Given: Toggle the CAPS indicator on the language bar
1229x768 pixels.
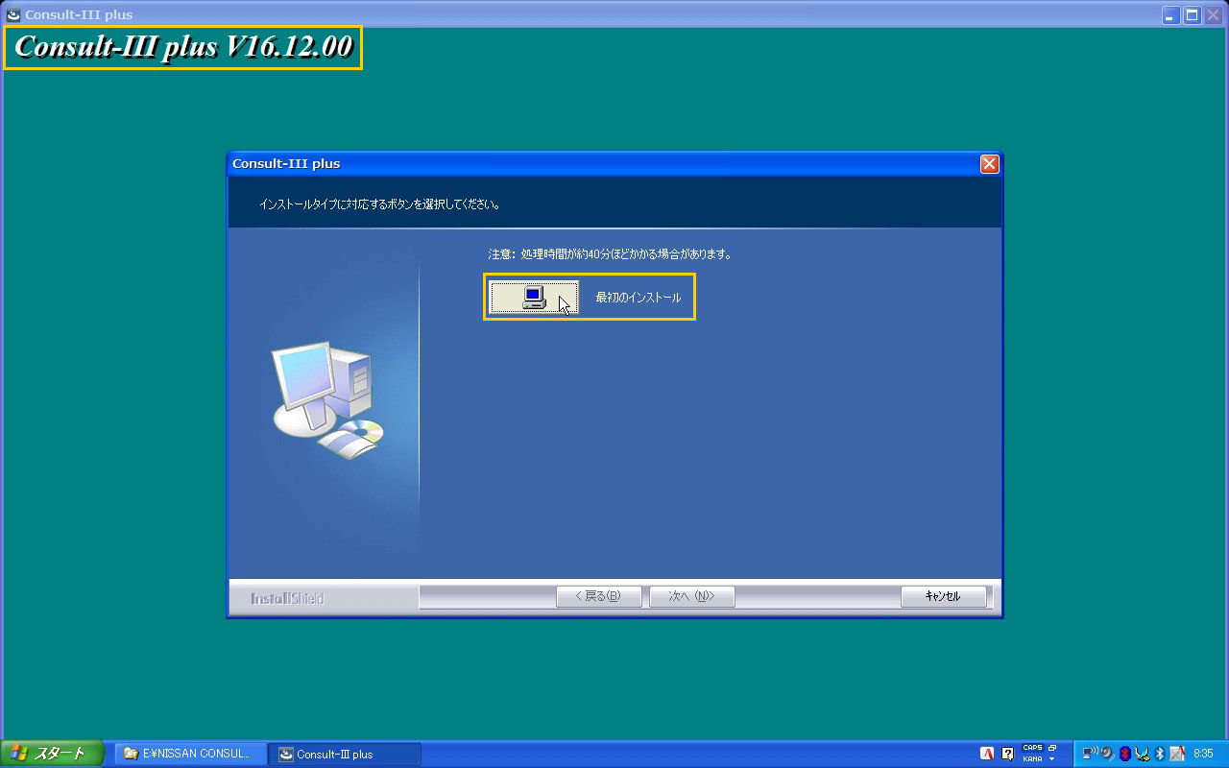Looking at the screenshot, I should point(1032,748).
